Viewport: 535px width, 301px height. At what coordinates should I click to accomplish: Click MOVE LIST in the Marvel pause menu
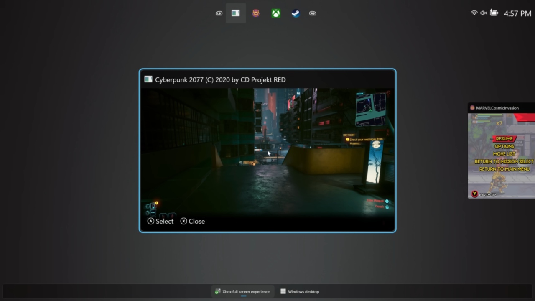point(504,154)
